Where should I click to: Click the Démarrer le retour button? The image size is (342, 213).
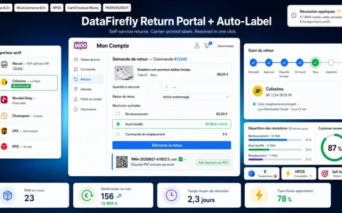(172, 145)
